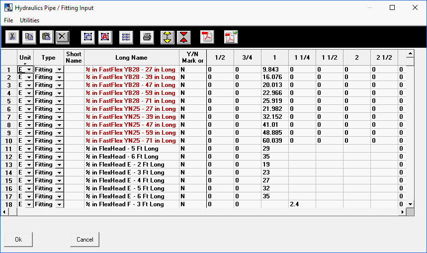Click the yellow expand arrows icon

167,37
